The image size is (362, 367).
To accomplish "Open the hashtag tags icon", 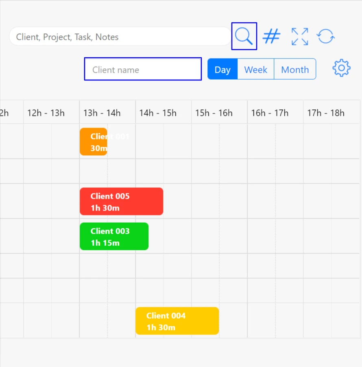I will [x=271, y=36].
